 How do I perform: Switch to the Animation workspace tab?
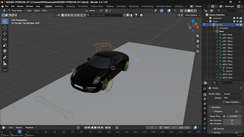(121, 6)
